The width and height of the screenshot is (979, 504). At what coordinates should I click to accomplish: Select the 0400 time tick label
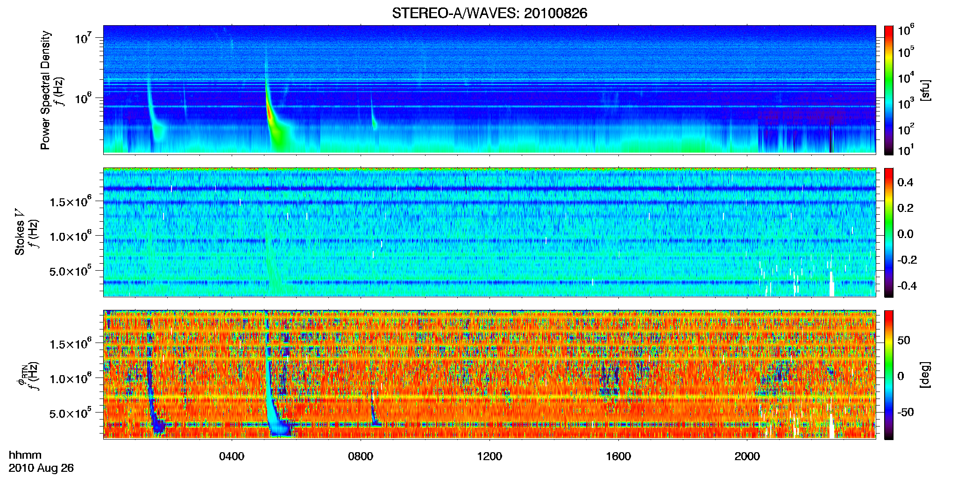click(x=232, y=456)
